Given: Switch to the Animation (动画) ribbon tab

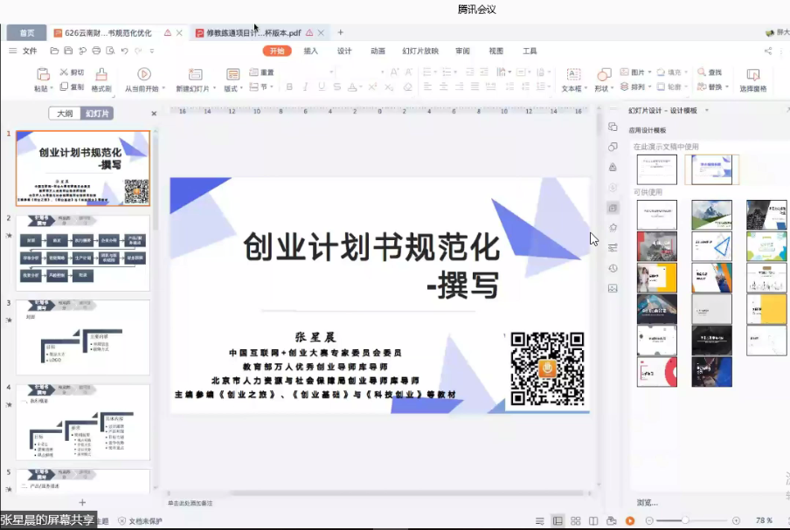Looking at the screenshot, I should point(378,51).
